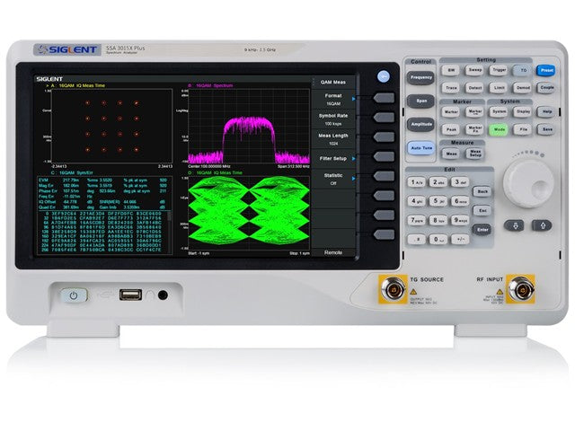Tap the power button

coord(74,295)
